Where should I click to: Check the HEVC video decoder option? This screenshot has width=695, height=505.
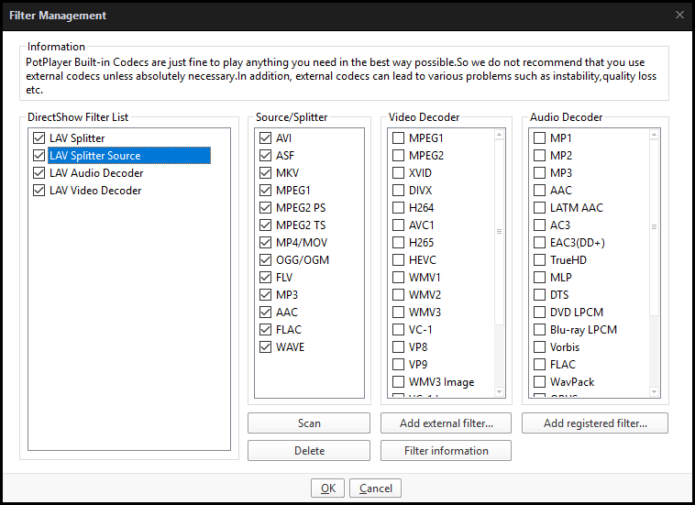(x=399, y=260)
